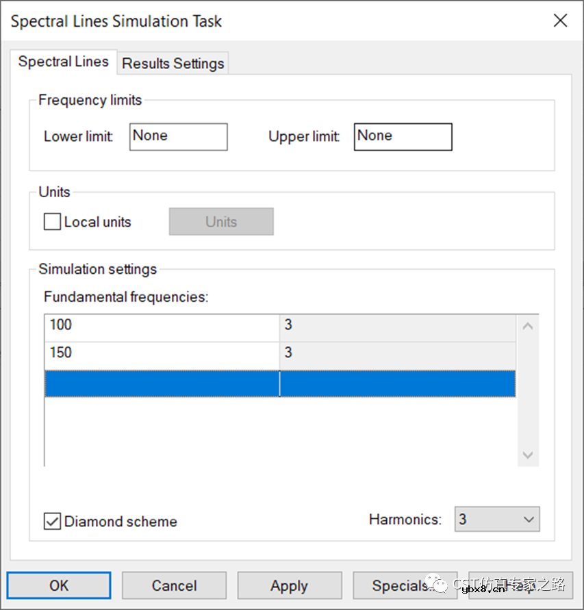Switch to the Results Settings tab

coord(173,64)
